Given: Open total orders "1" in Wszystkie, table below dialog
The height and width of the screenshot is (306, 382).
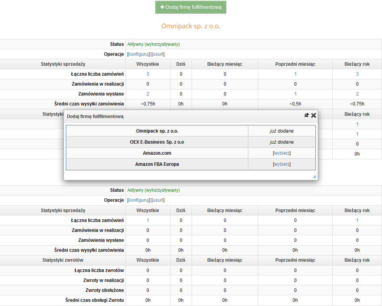Looking at the screenshot, I should 148,220.
